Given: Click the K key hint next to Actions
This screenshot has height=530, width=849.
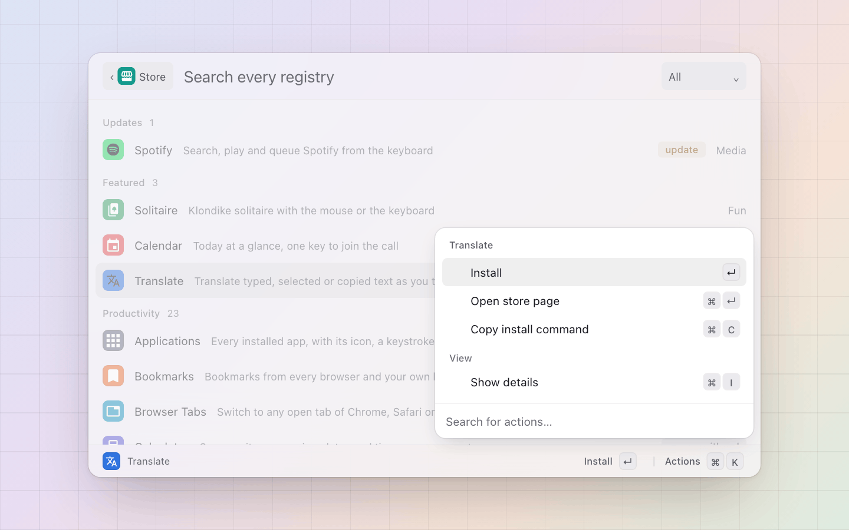Looking at the screenshot, I should pyautogui.click(x=735, y=462).
